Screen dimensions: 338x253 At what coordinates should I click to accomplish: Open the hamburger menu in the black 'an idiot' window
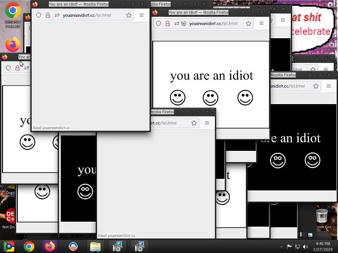329,86
